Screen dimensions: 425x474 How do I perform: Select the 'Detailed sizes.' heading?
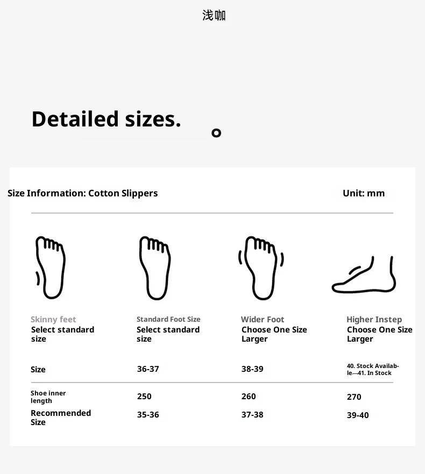[106, 119]
